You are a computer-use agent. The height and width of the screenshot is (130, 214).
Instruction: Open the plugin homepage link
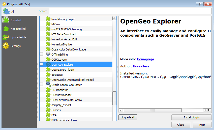click(x=145, y=59)
